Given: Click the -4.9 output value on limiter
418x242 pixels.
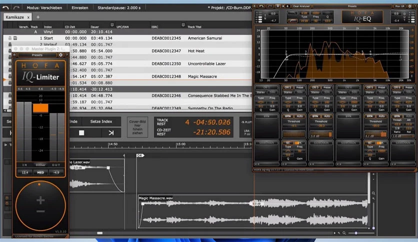Looking at the screenshot, I should click(x=56, y=172).
